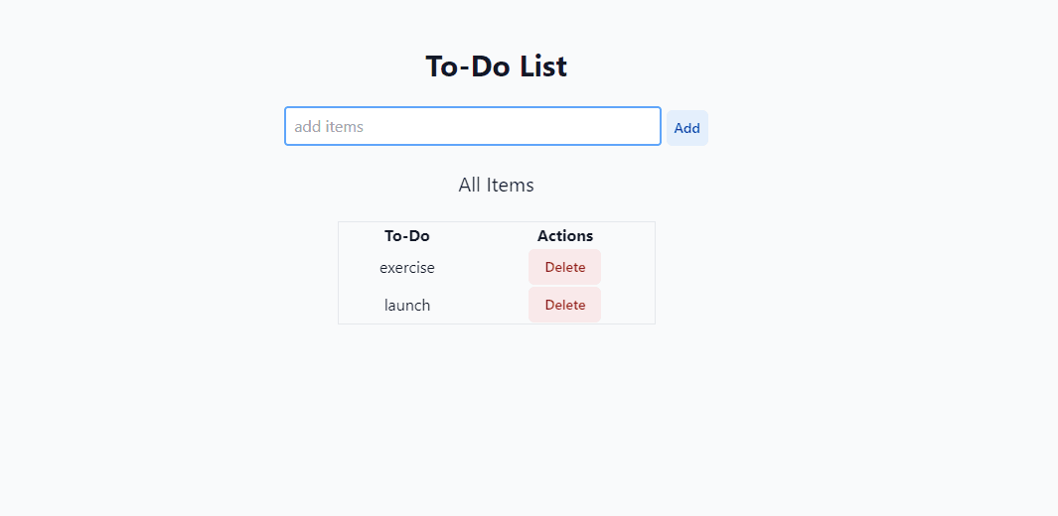Place cursor in the add items field
The width and height of the screenshot is (1058, 516).
tap(473, 126)
